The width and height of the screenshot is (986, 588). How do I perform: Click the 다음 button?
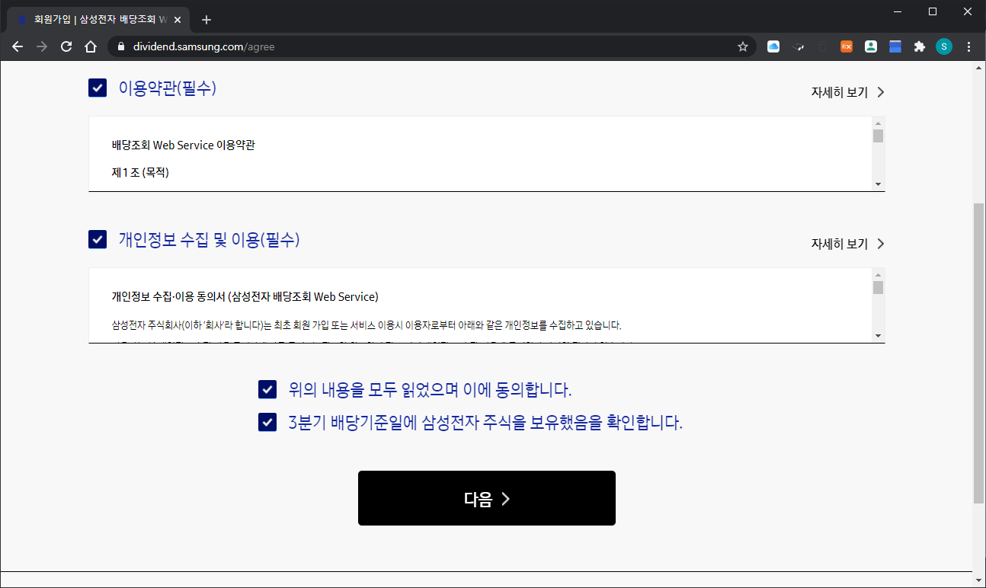(x=486, y=498)
